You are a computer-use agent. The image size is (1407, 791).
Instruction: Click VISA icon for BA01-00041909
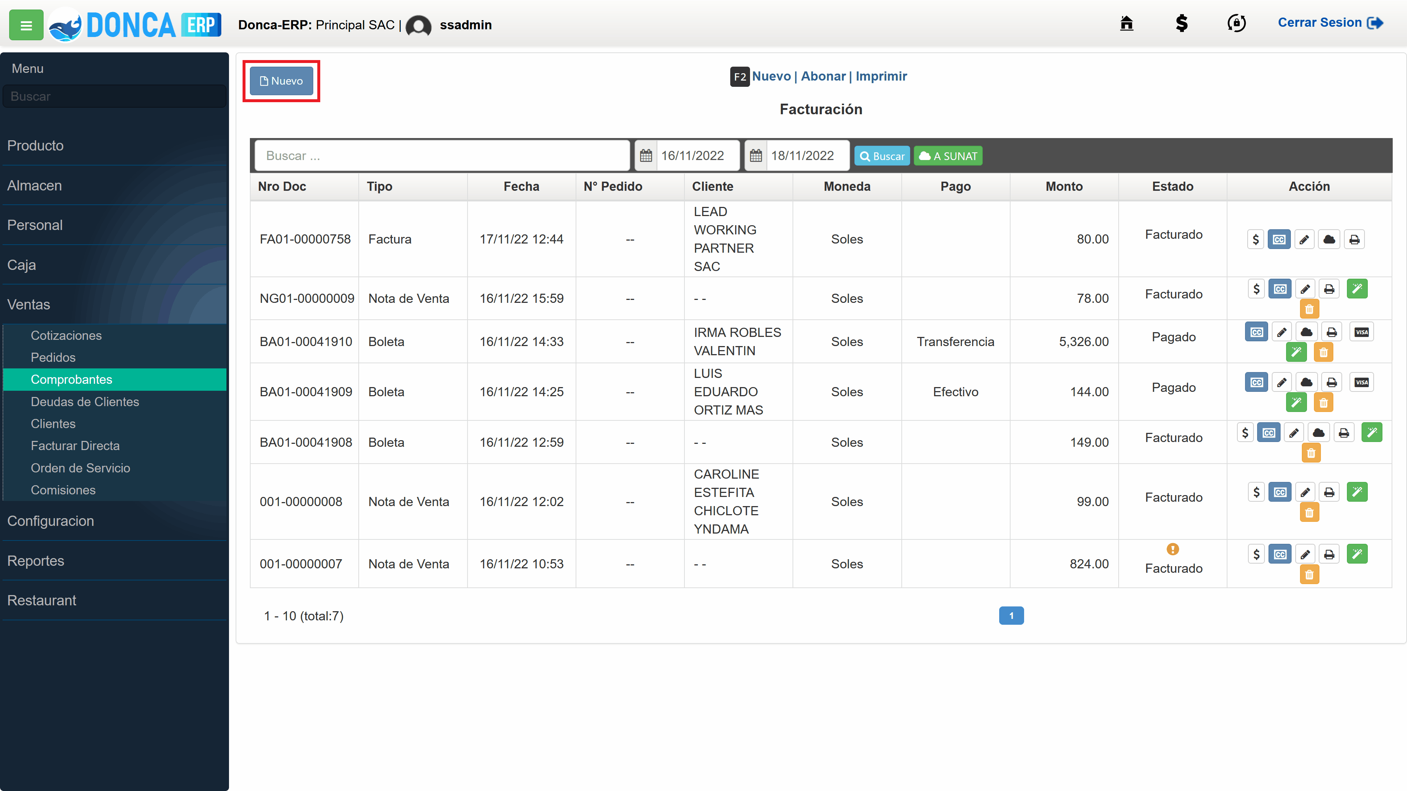1362,382
